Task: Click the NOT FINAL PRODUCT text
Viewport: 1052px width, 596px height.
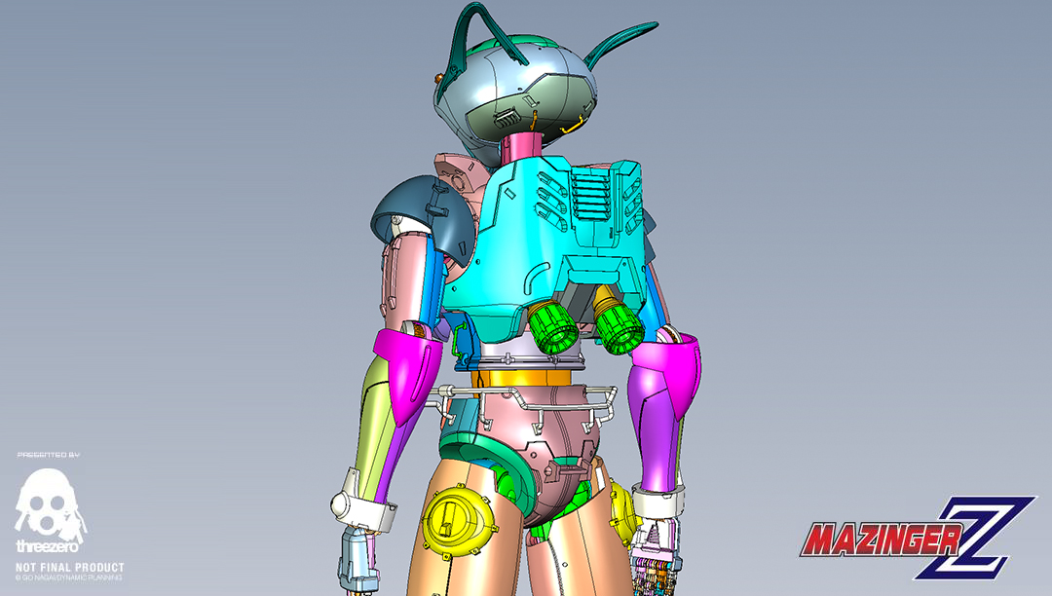Action: pyautogui.click(x=69, y=567)
